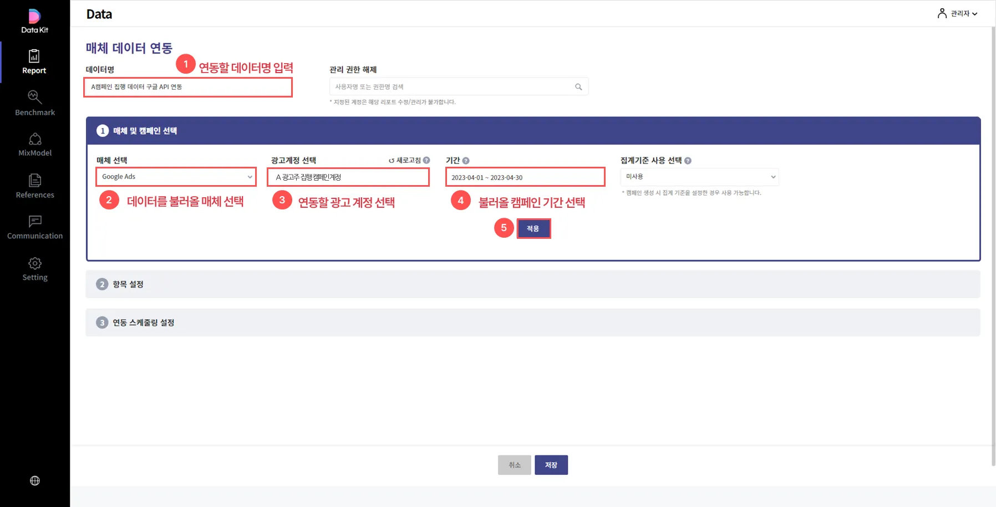Click the 데이터명 input field

tap(188, 87)
